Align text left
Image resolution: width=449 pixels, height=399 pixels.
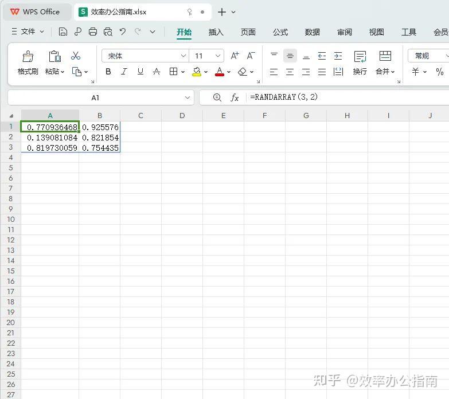pyautogui.click(x=274, y=72)
